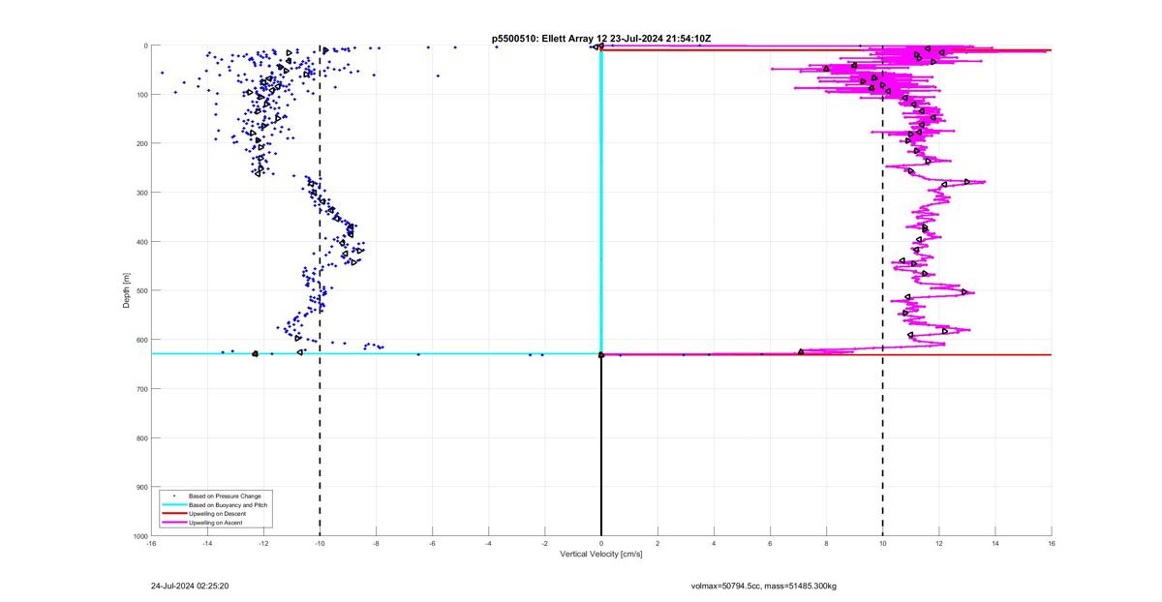Click the dark red line sample in legend
The height and width of the screenshot is (602, 1162).
point(173,514)
